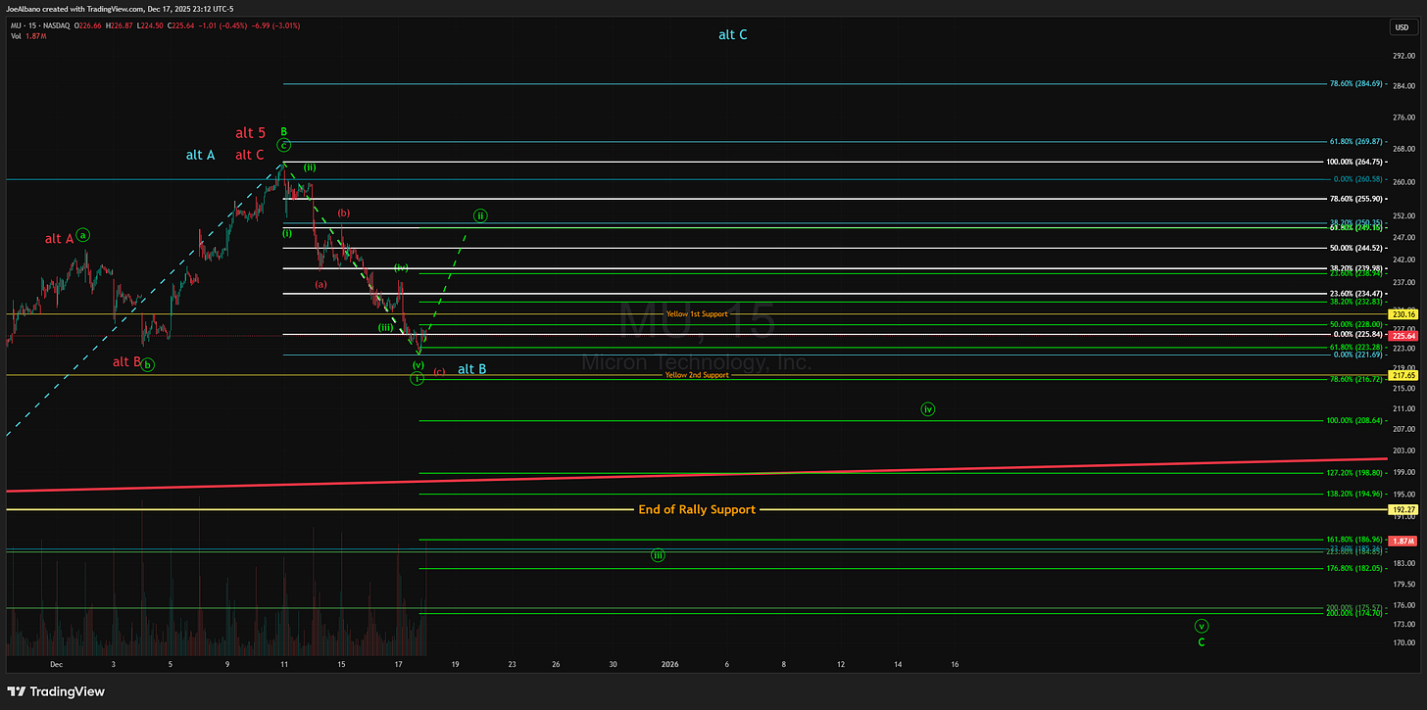Click the '176.80% (182.05)' Fibonacci label

click(x=1355, y=568)
